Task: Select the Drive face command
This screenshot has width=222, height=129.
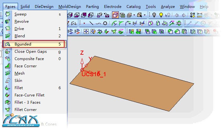Action: pos(35,28)
